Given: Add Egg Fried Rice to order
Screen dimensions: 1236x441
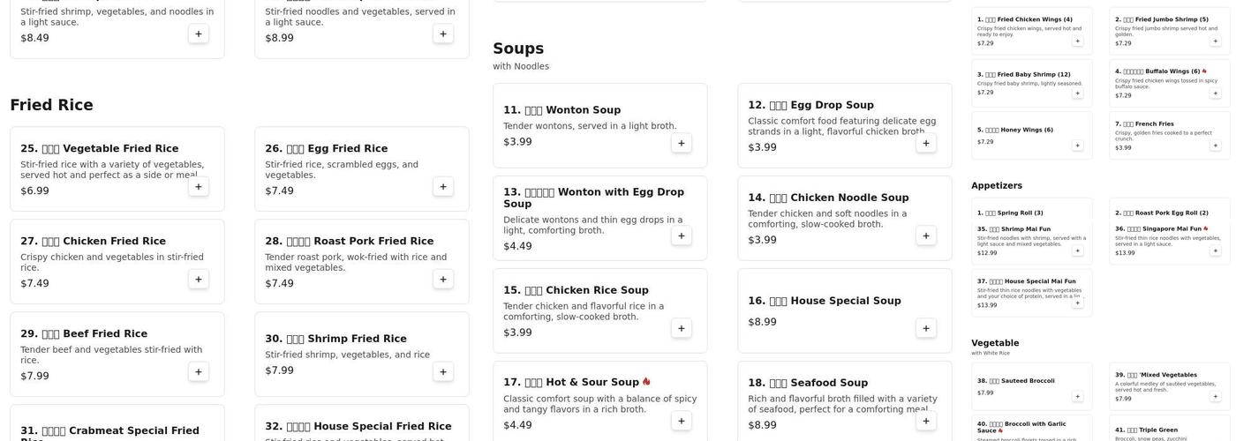Looking at the screenshot, I should click(x=443, y=187).
